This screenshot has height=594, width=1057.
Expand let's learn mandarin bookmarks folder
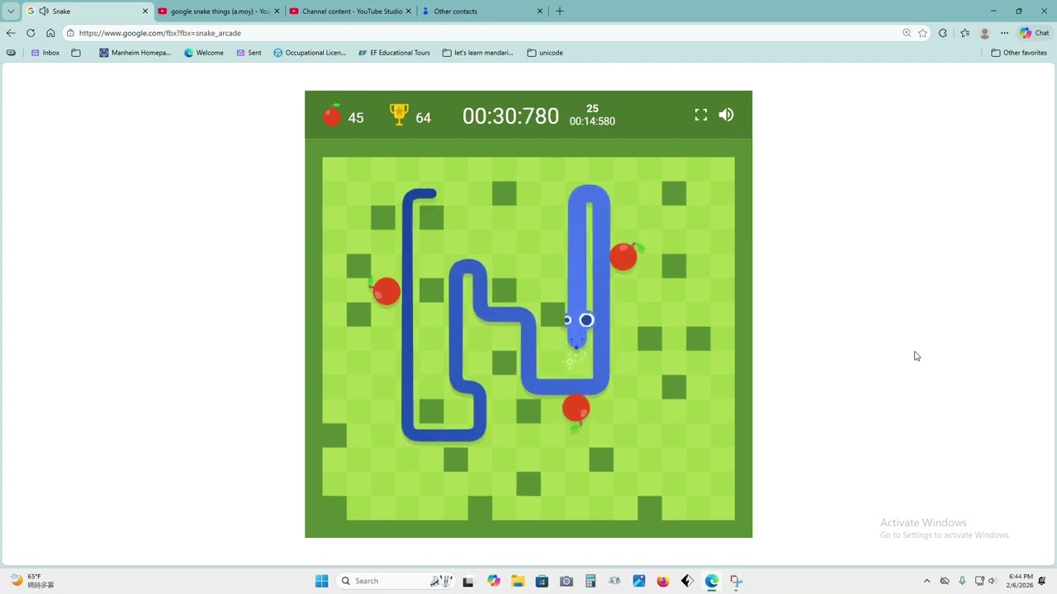point(478,53)
